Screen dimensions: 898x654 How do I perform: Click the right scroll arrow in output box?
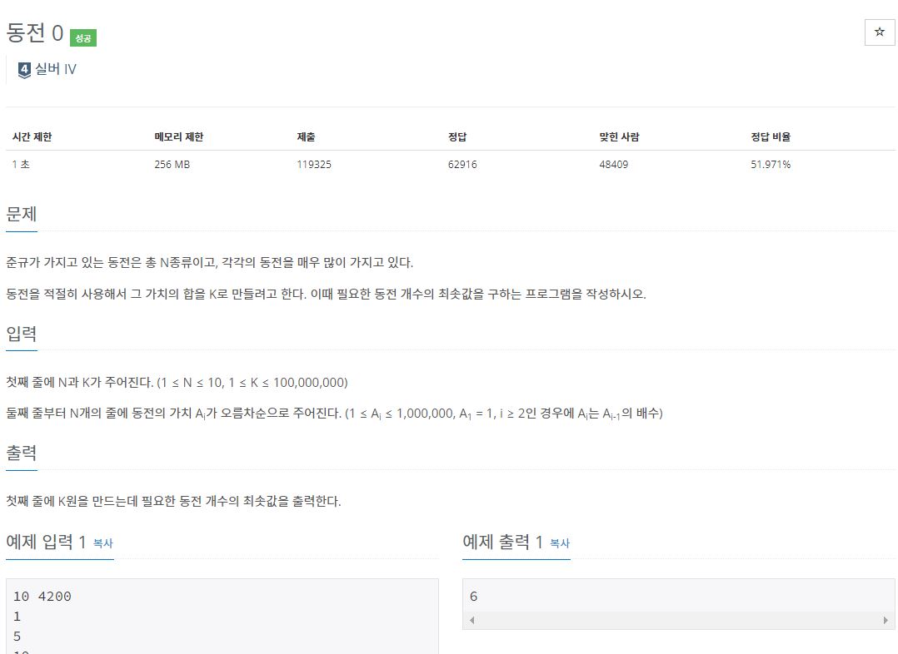pos(886,620)
